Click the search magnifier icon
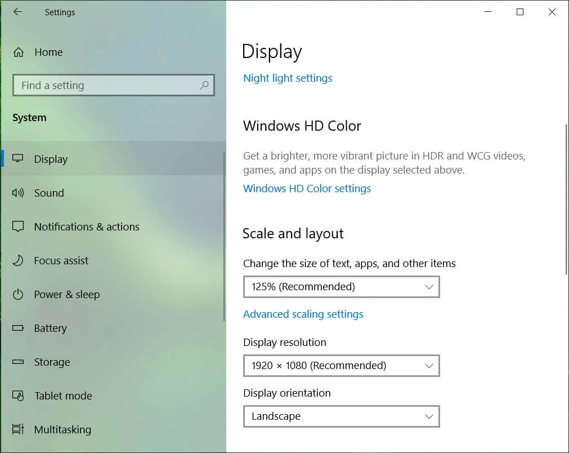 (x=204, y=86)
